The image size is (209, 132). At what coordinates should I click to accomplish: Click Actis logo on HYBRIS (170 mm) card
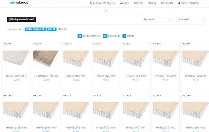click(x=186, y=44)
